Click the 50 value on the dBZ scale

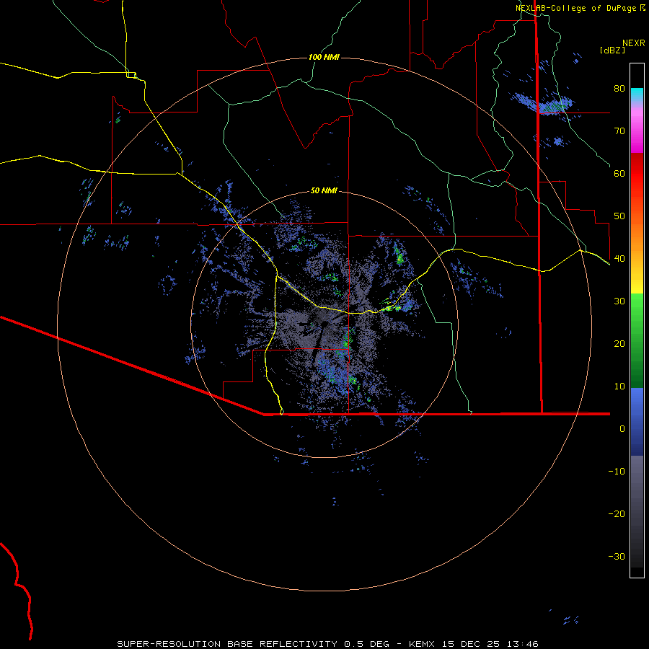(x=619, y=216)
